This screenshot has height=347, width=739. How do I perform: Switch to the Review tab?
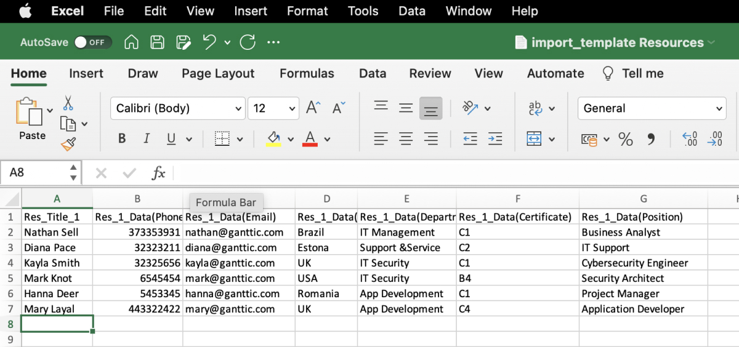[430, 73]
